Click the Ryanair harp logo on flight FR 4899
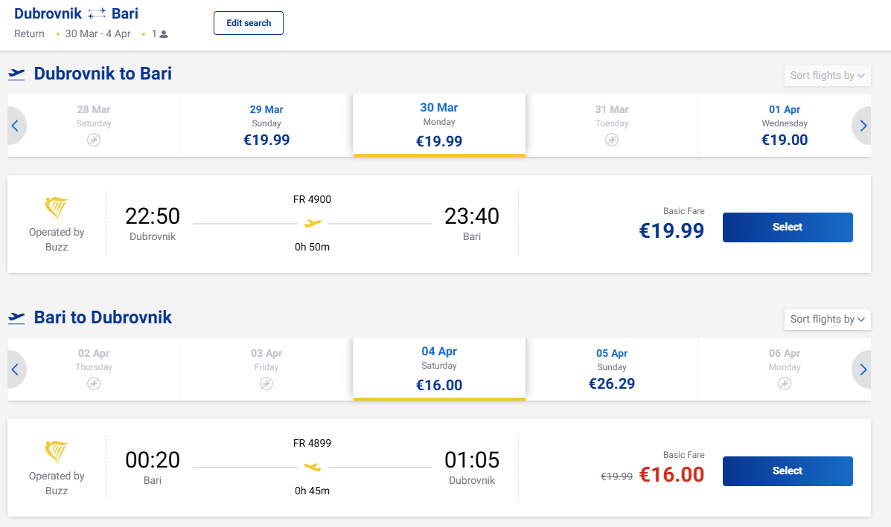The width and height of the screenshot is (891, 527). tap(57, 452)
